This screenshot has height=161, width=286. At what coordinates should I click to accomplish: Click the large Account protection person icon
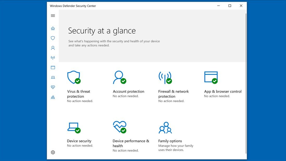[x=119, y=77]
